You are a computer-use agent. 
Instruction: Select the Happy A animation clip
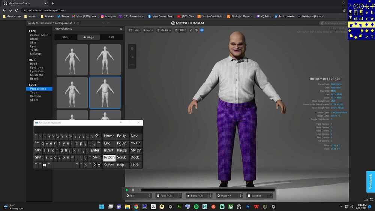click(228, 196)
